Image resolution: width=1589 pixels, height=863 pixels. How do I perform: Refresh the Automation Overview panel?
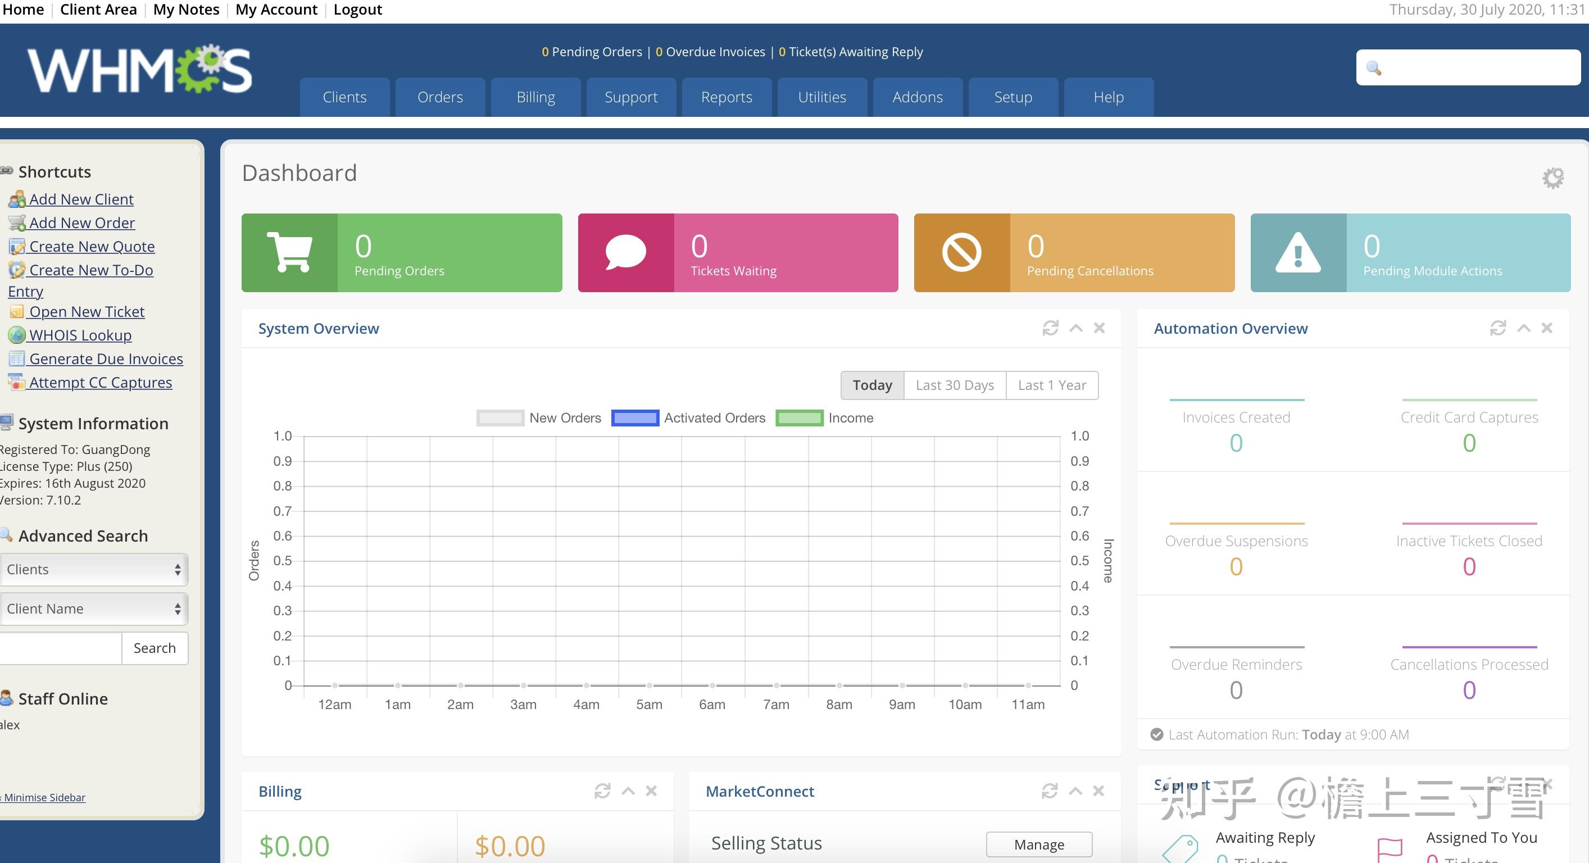pyautogui.click(x=1498, y=328)
